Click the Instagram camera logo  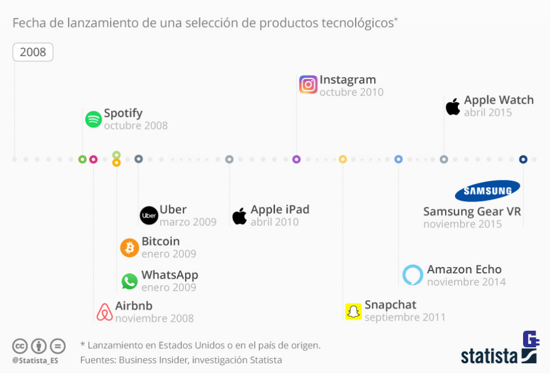pyautogui.click(x=308, y=85)
